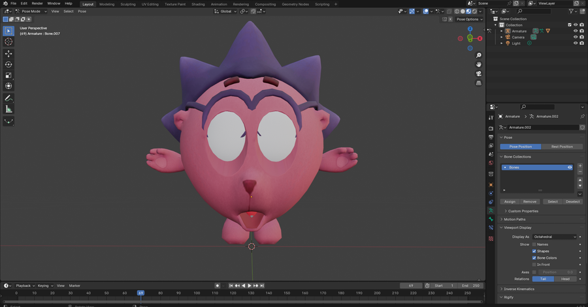Open the Output properties tab
Image resolution: width=588 pixels, height=307 pixels.
[x=491, y=137]
